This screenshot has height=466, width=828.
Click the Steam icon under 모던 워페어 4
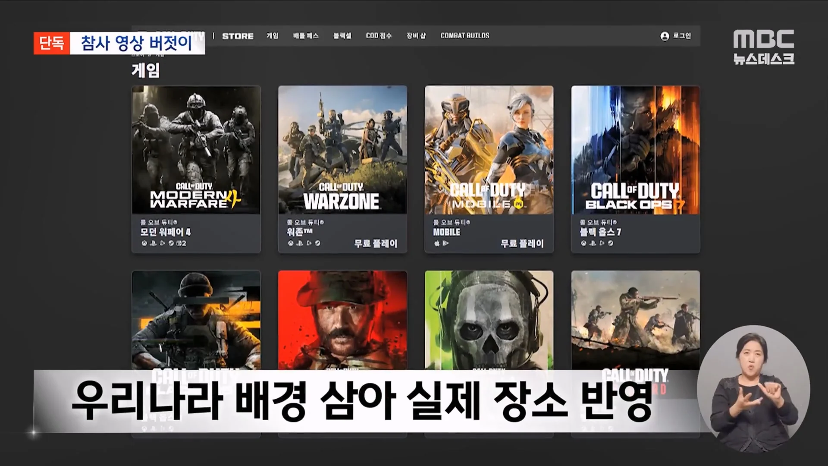(171, 243)
